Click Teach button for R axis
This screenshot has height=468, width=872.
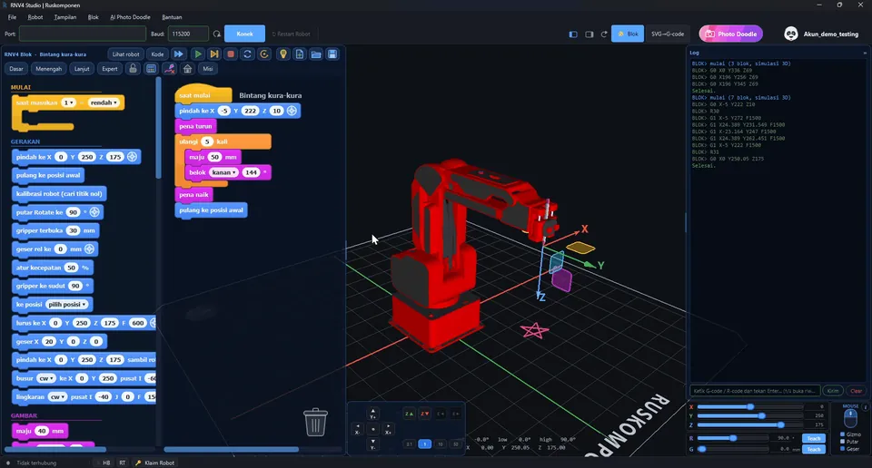(814, 439)
